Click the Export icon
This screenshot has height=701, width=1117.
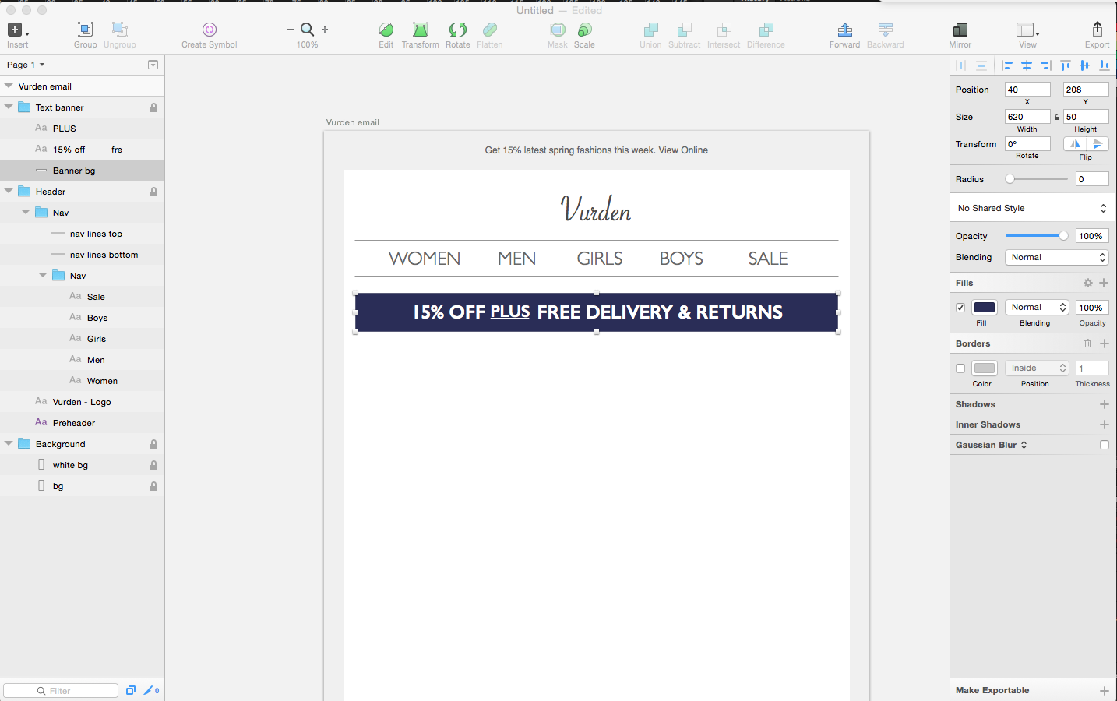1097,30
